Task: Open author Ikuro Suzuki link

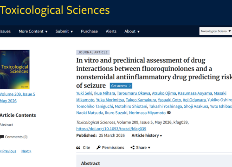Action: point(116,113)
